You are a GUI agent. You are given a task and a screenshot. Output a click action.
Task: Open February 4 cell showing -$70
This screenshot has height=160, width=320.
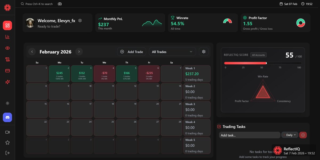pyautogui.click(x=104, y=74)
